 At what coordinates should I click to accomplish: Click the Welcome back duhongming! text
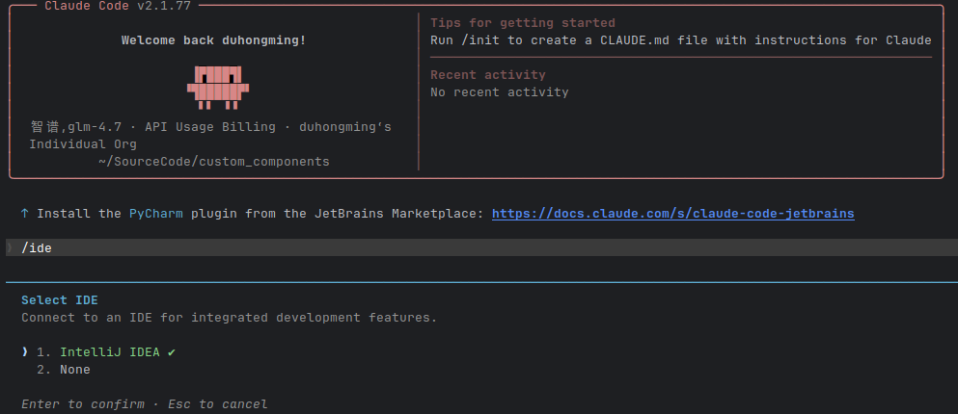pos(213,40)
